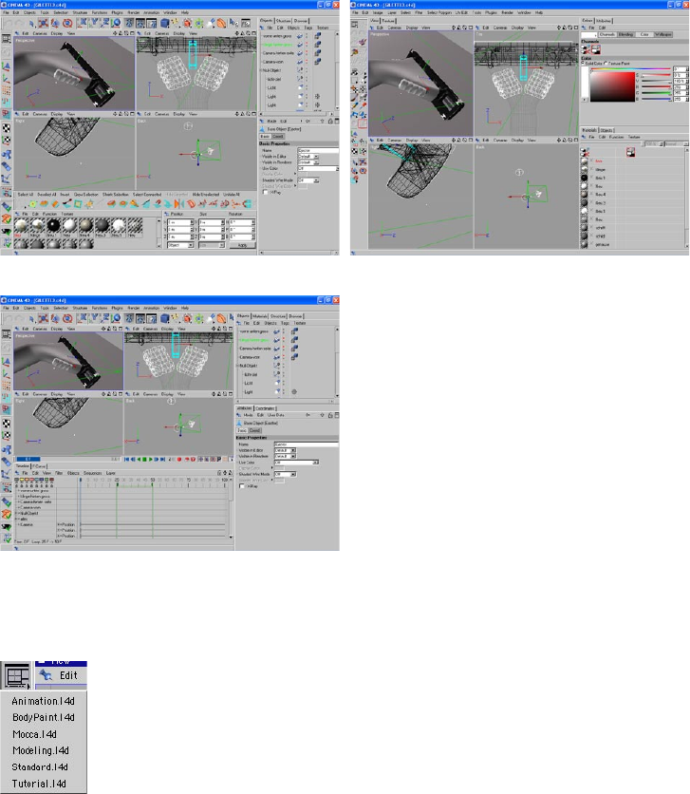This screenshot has height=794, width=690.
Task: Click Apply button in coordinates panel
Action: point(242,245)
